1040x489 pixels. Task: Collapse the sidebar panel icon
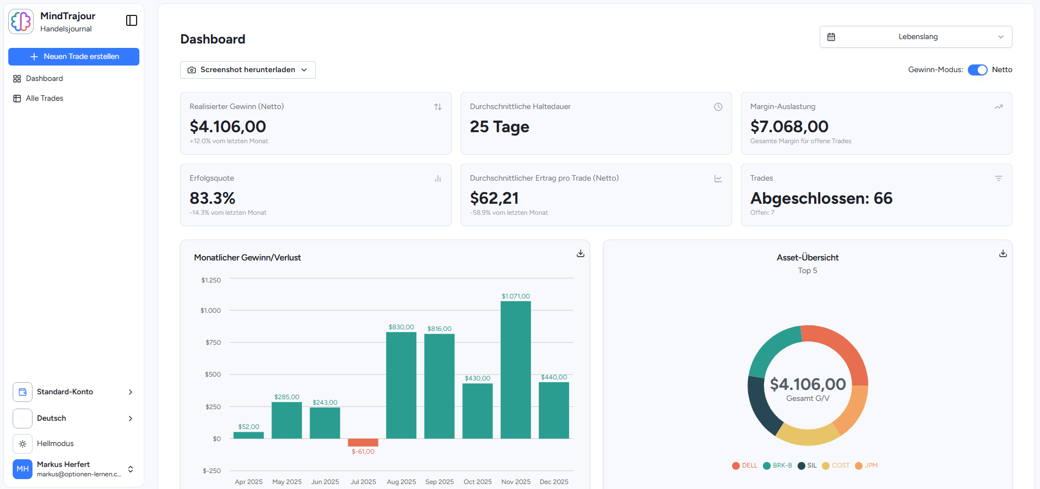132,20
